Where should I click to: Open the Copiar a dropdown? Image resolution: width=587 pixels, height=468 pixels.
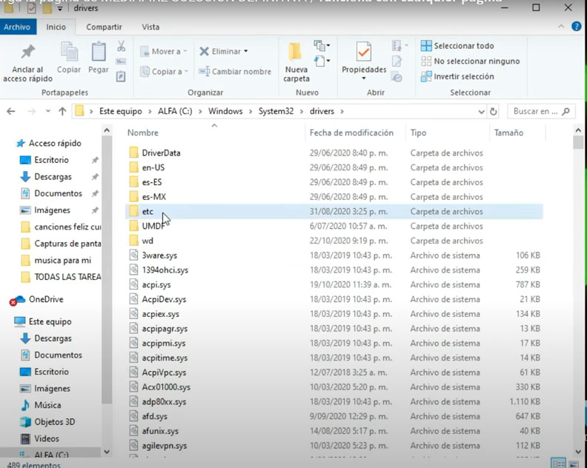[x=165, y=71]
